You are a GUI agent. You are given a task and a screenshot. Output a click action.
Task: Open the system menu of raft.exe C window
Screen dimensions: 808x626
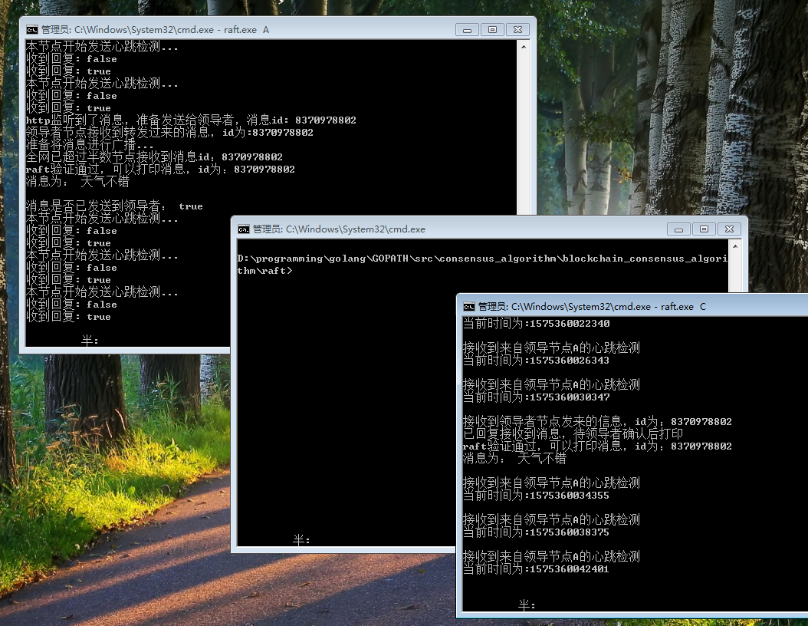[468, 304]
